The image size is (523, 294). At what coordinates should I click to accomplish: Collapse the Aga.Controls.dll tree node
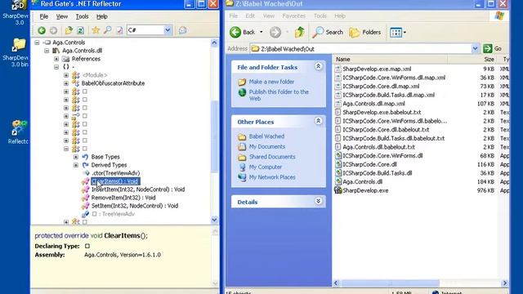(47, 51)
